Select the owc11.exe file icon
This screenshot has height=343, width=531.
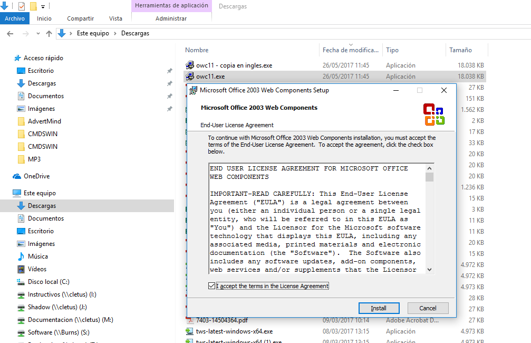click(x=190, y=77)
